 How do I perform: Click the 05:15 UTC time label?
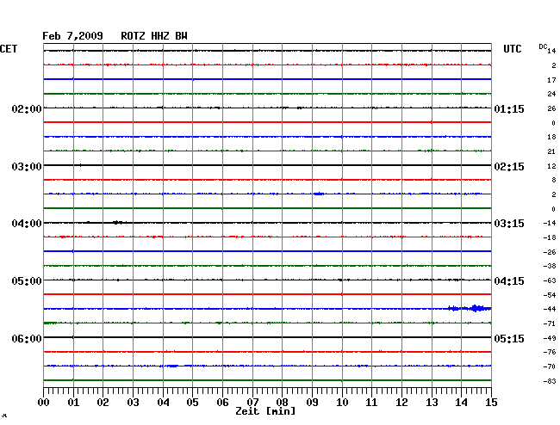pyautogui.click(x=509, y=338)
